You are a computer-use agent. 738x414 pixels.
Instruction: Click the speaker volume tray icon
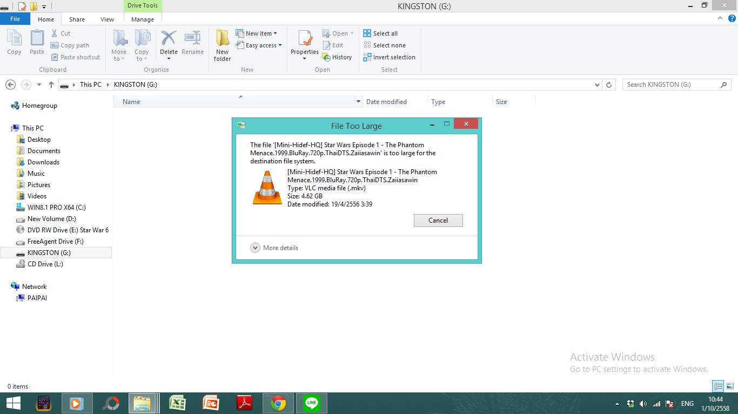pos(643,404)
